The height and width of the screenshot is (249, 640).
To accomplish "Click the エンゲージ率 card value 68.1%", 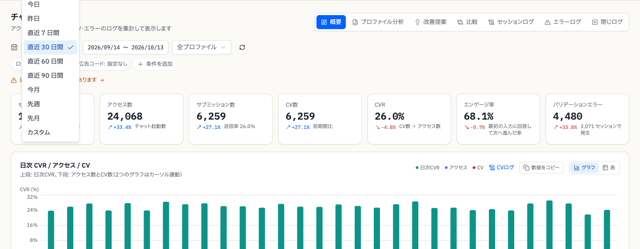I will tap(479, 116).
